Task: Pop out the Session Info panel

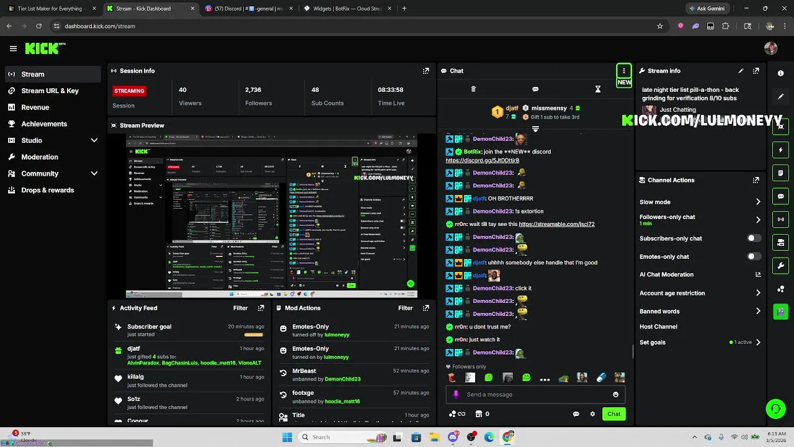Action: click(x=426, y=71)
